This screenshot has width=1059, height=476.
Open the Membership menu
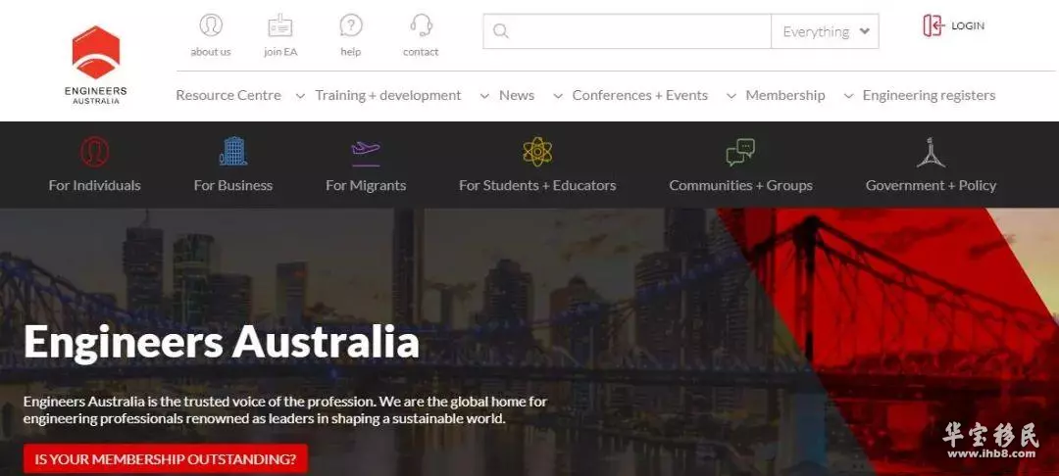785,96
